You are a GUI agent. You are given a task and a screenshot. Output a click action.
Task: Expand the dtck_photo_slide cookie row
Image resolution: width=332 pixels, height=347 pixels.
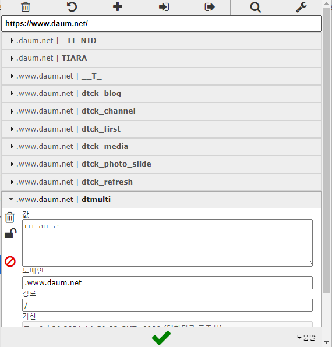pos(161,164)
